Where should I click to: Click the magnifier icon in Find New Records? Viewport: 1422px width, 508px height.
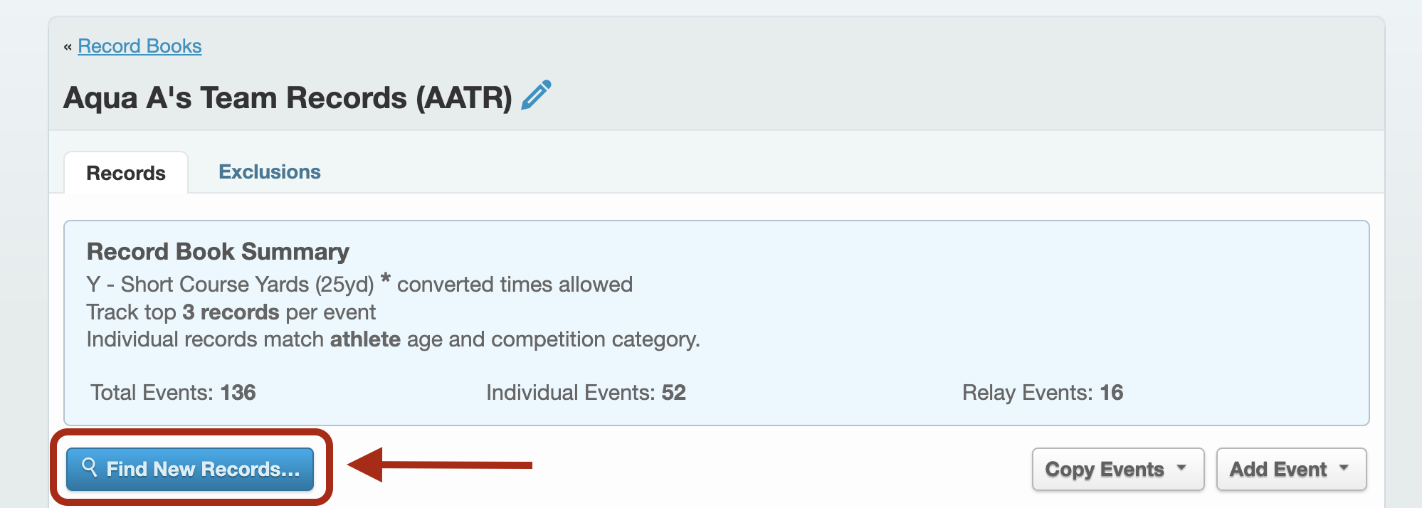click(90, 467)
